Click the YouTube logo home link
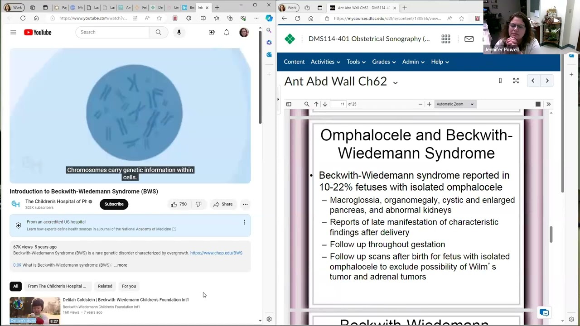580x326 pixels. click(38, 32)
